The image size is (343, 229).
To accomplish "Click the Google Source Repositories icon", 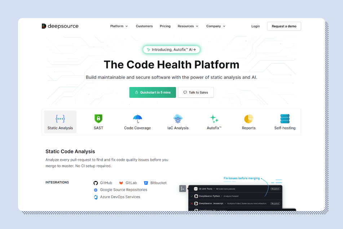I will [x=96, y=190].
